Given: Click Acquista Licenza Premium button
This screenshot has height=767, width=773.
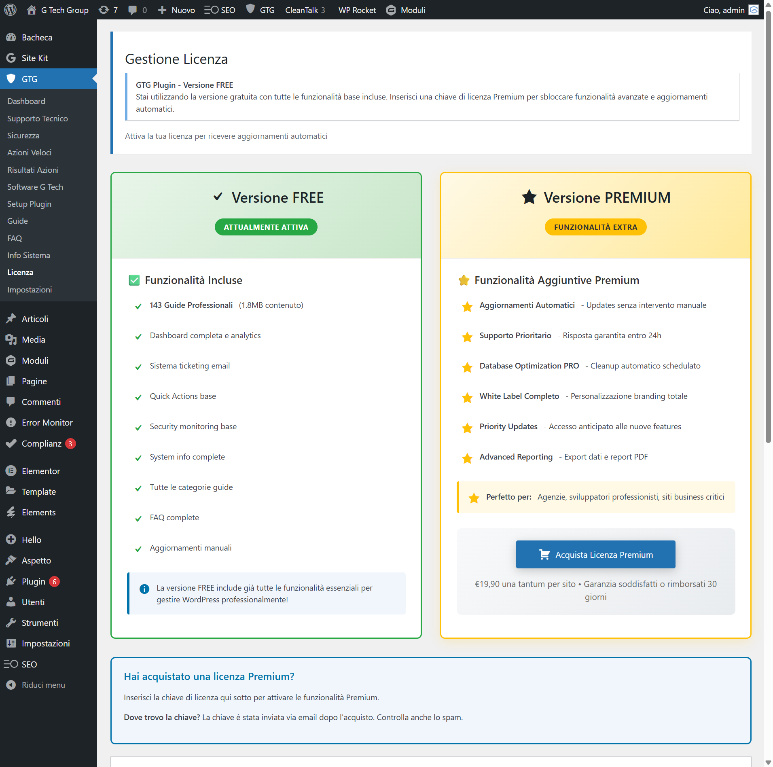Looking at the screenshot, I should [x=595, y=554].
